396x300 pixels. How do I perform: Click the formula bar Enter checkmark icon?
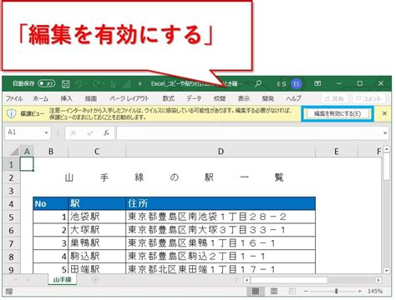[90, 133]
